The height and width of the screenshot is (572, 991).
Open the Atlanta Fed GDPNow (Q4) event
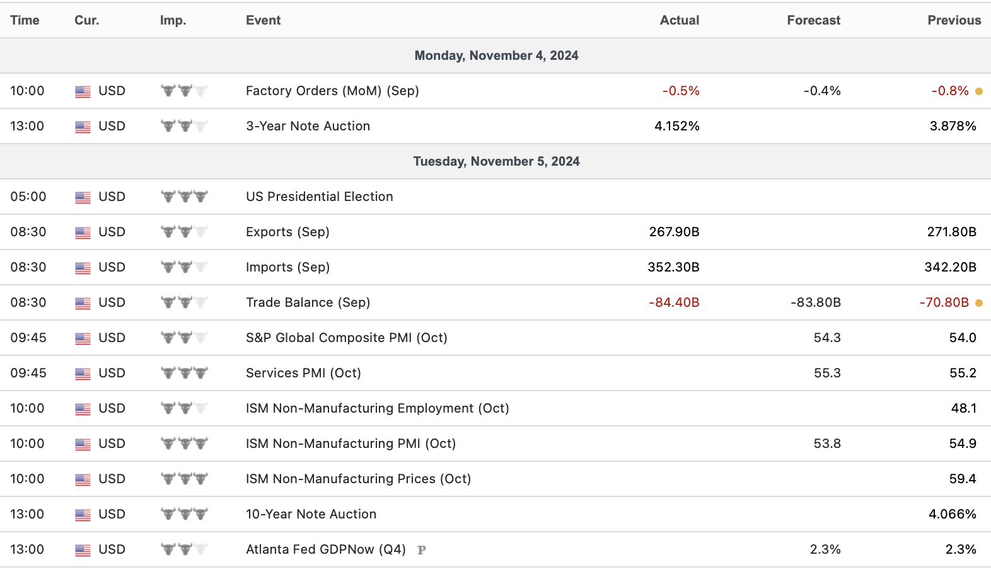pos(325,549)
